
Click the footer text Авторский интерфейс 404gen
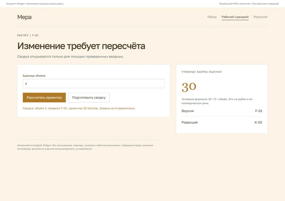click(x=85, y=147)
